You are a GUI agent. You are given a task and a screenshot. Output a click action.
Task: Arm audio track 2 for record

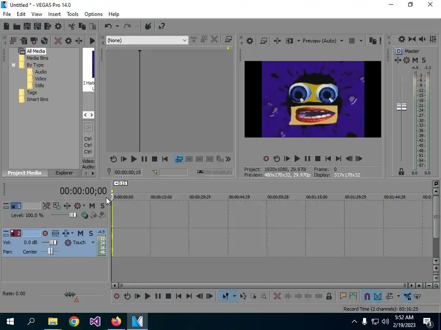coord(45,233)
